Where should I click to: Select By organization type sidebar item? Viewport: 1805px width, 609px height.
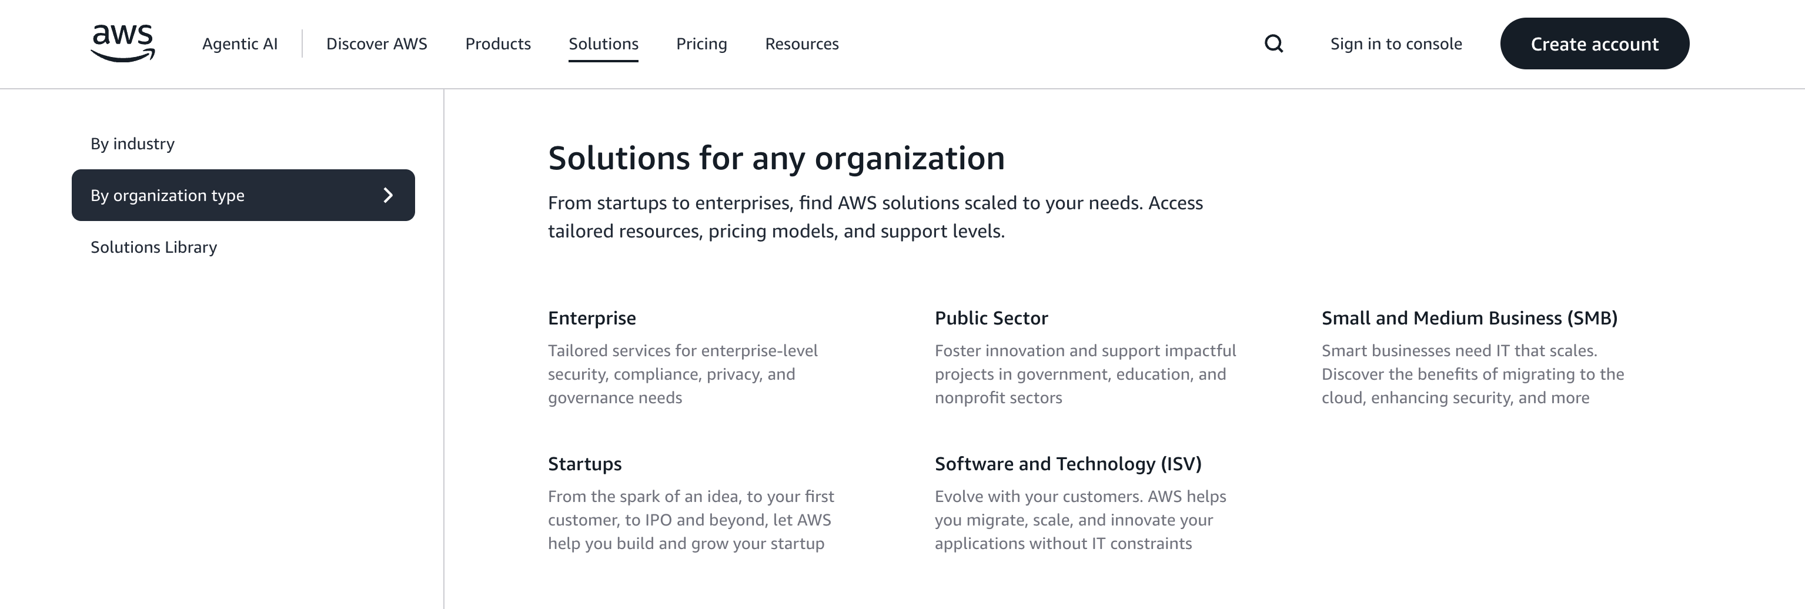(243, 195)
